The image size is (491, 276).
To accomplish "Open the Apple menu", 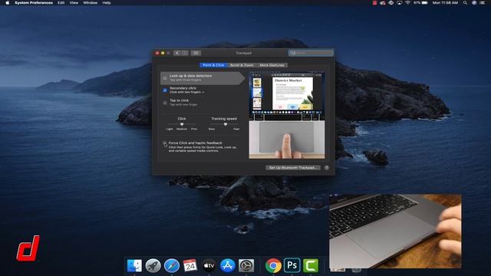I will (7, 3).
